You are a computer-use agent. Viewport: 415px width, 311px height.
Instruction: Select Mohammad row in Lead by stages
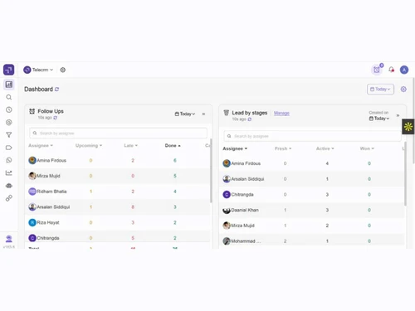242,241
